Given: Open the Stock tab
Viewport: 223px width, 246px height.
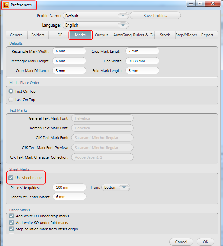Looking at the screenshot, I should [x=165, y=35].
